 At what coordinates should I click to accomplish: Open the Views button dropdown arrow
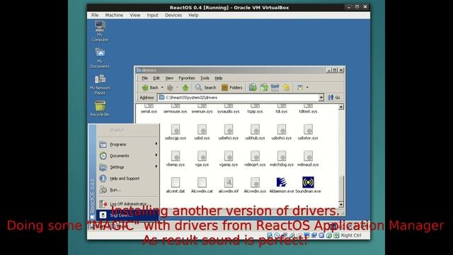click(307, 87)
